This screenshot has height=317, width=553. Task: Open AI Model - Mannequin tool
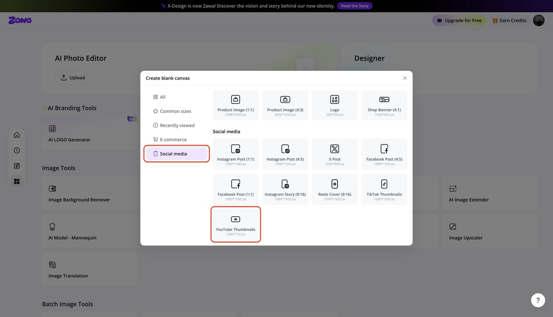pyautogui.click(x=89, y=231)
